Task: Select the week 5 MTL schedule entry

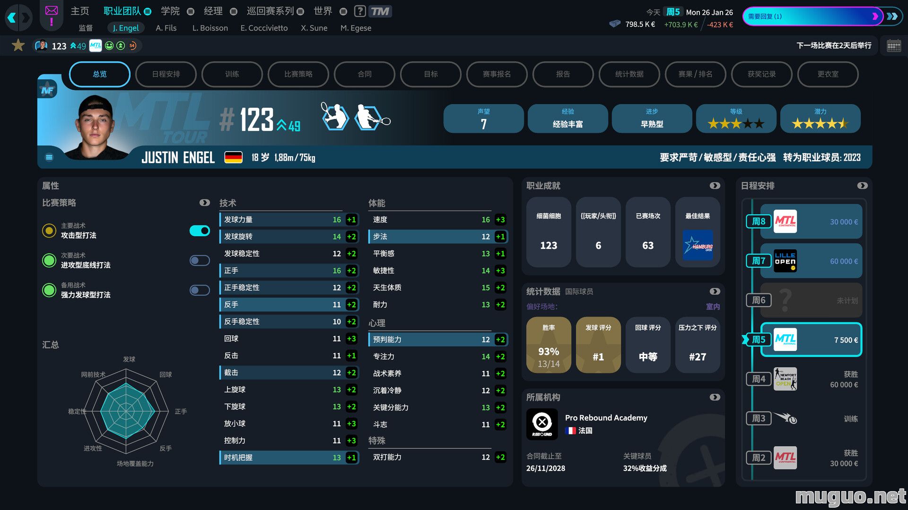Action: [811, 340]
